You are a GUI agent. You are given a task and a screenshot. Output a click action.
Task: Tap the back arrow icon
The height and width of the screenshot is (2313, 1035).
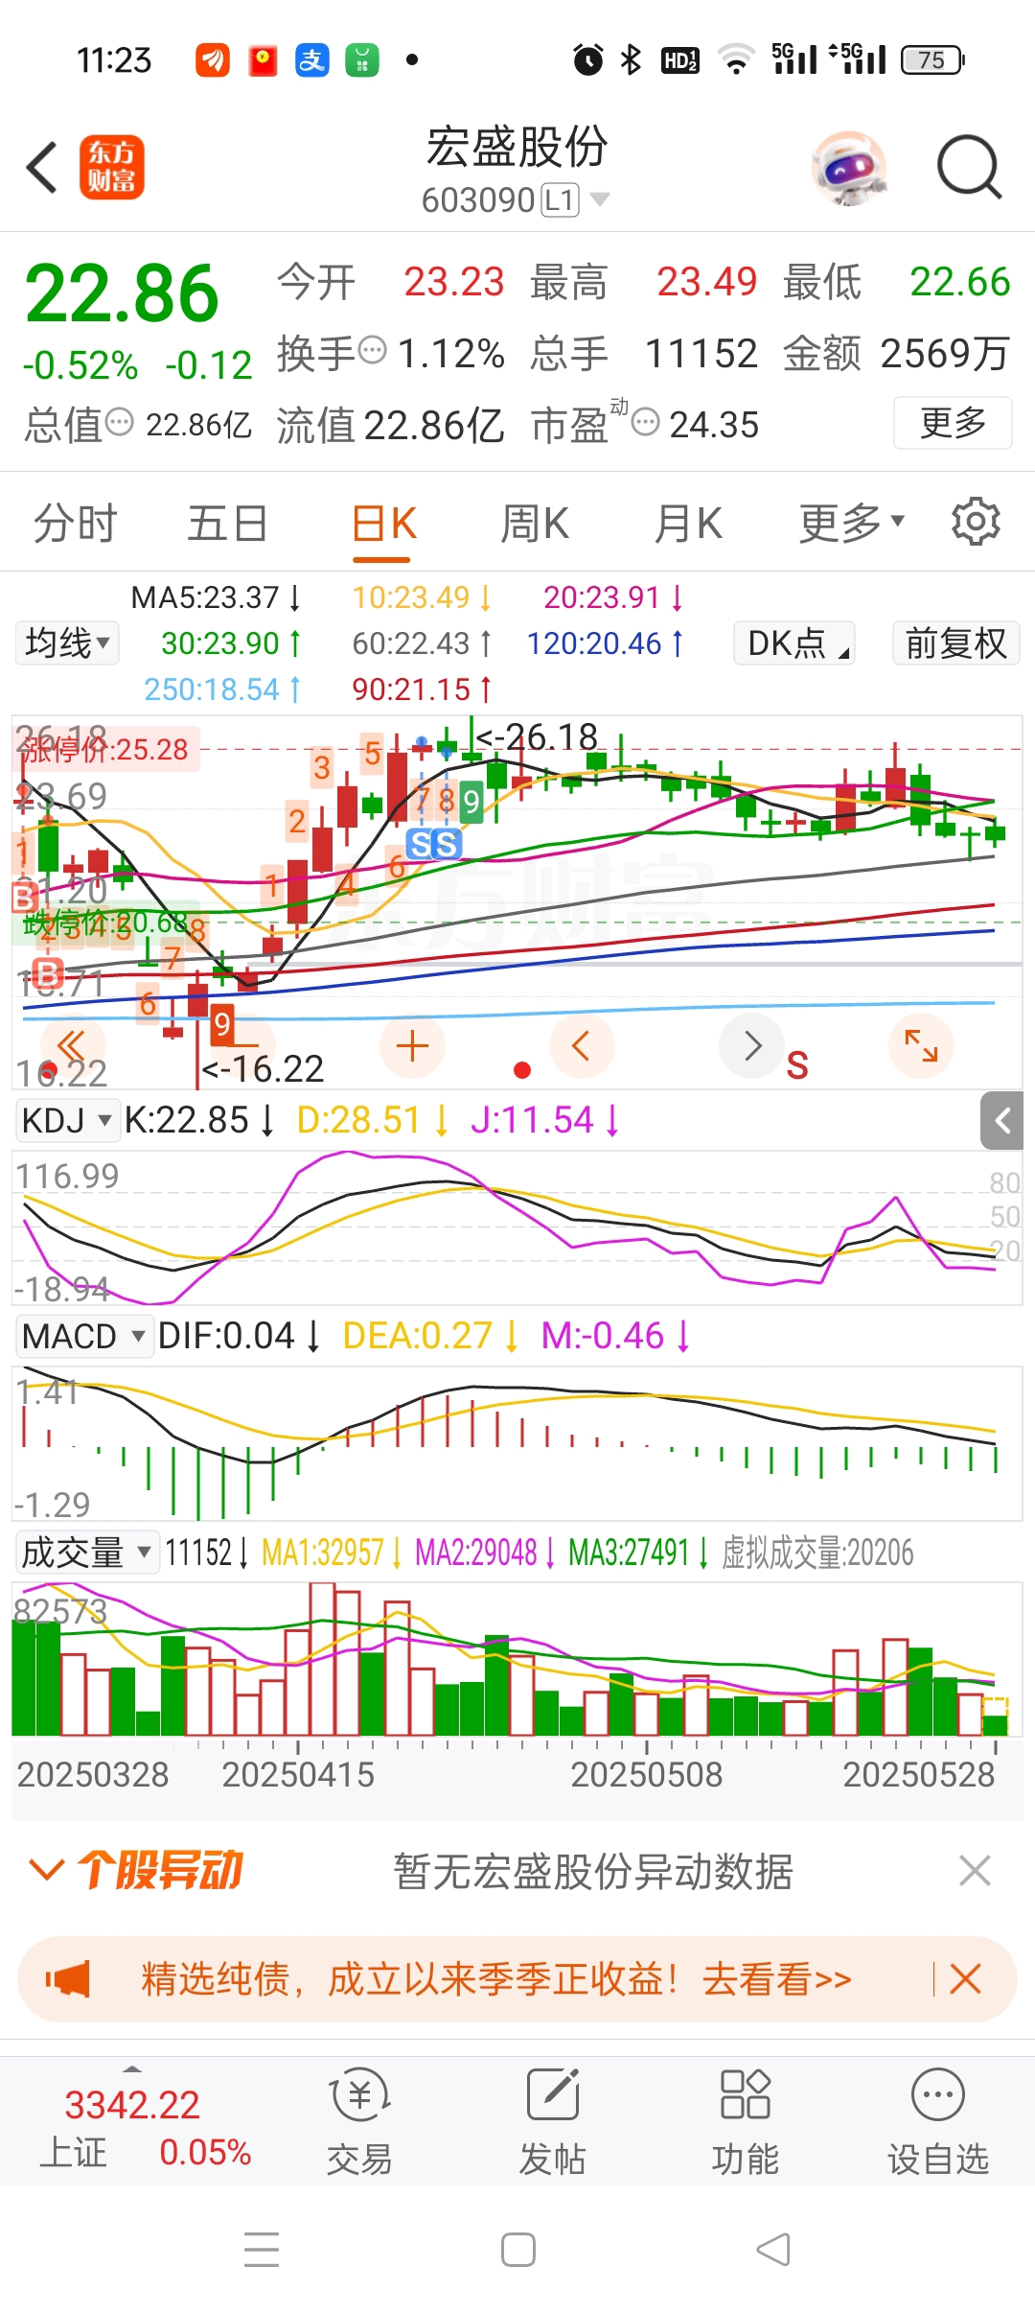click(x=42, y=167)
